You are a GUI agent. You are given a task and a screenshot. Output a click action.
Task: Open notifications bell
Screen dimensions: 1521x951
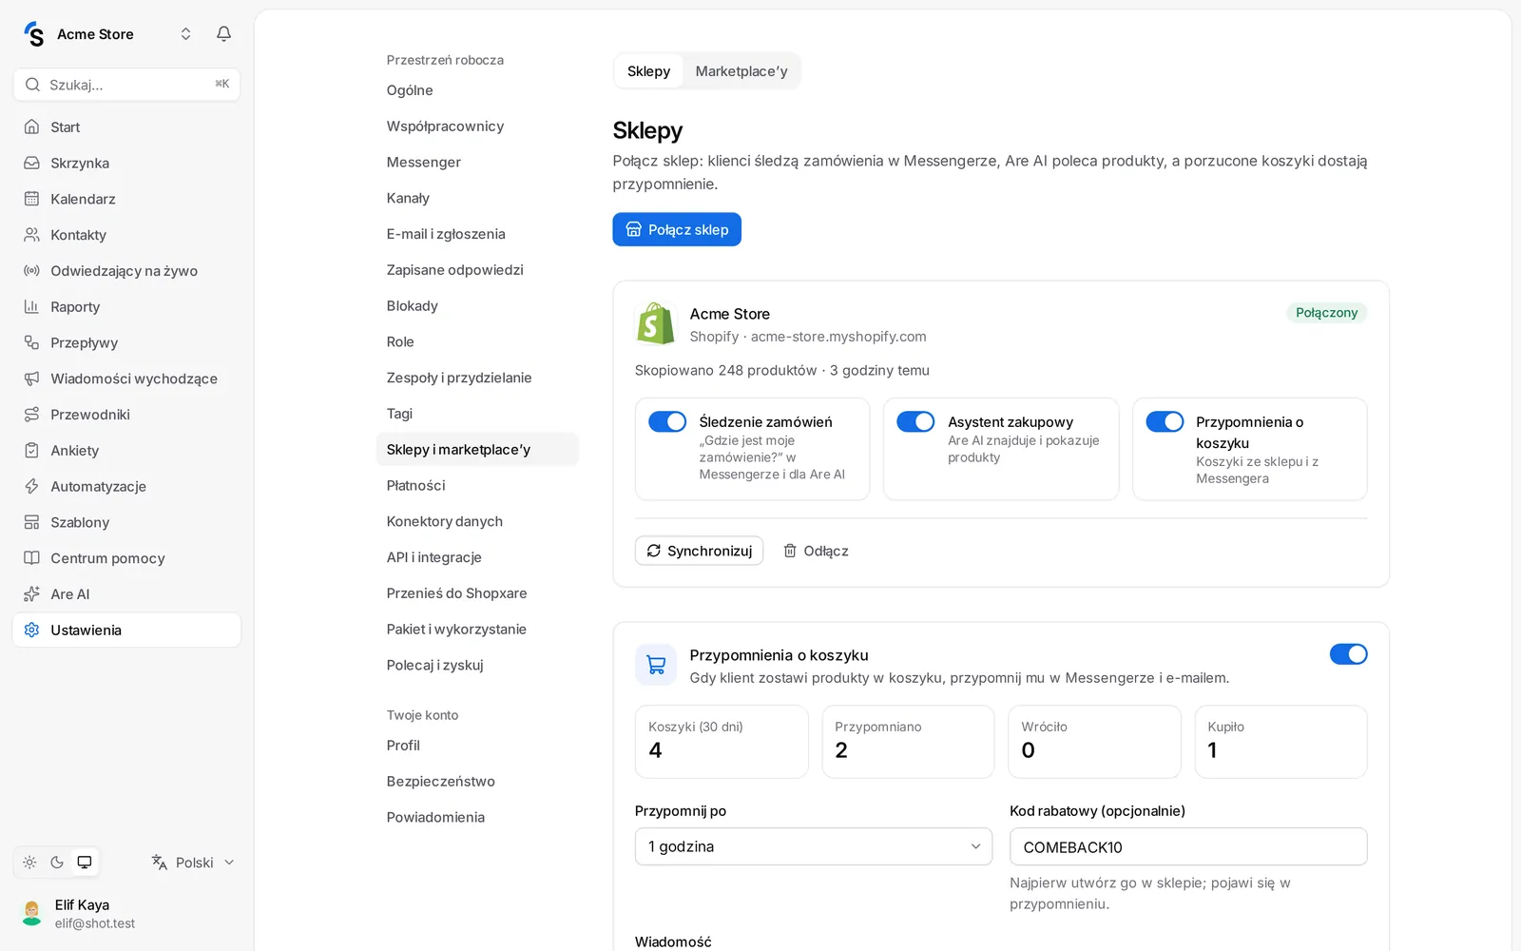(x=223, y=34)
